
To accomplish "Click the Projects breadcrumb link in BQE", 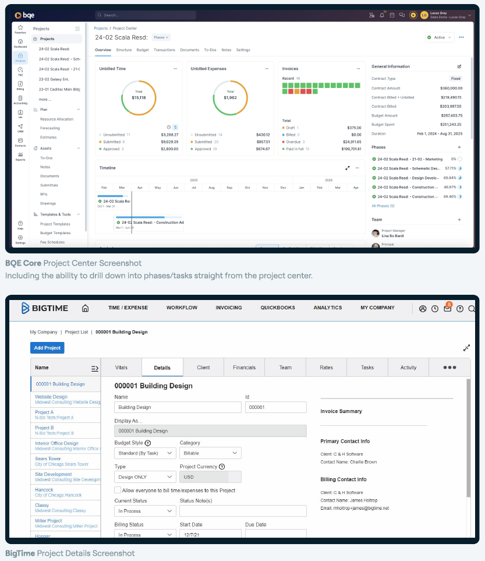I will 101,29.
